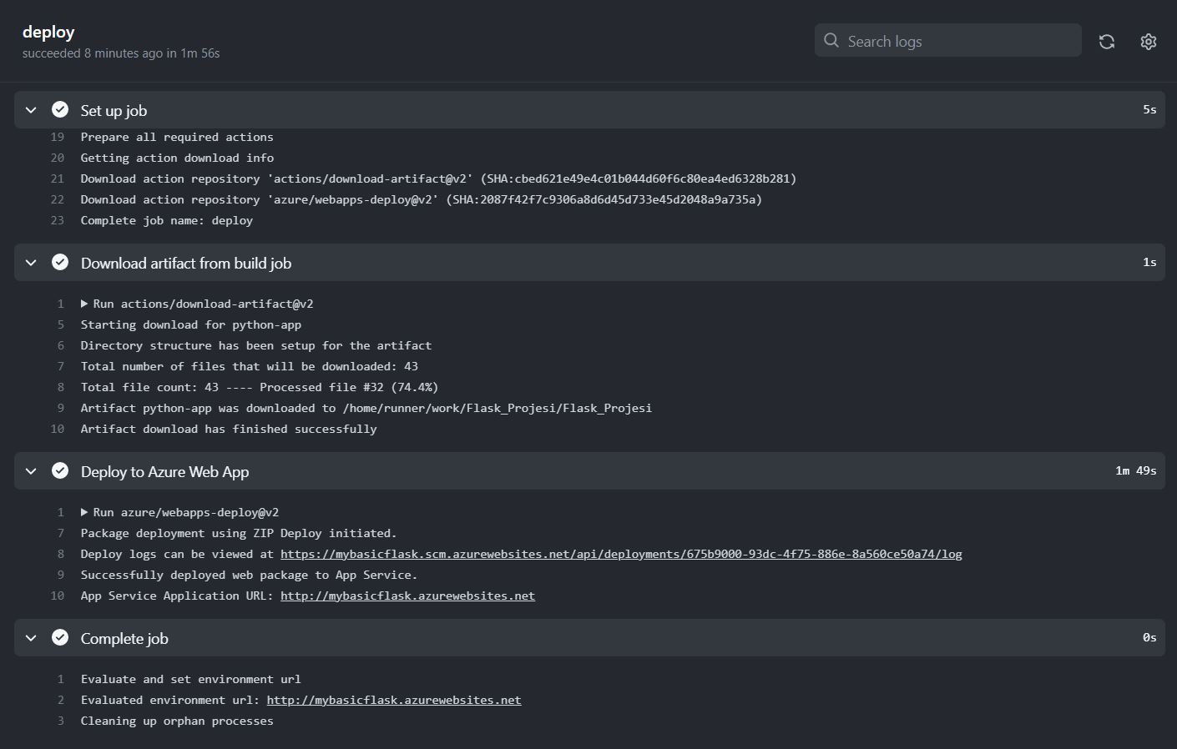Select log line 9 in Deploy step
The width and height of the screenshot is (1177, 749).
coord(249,575)
